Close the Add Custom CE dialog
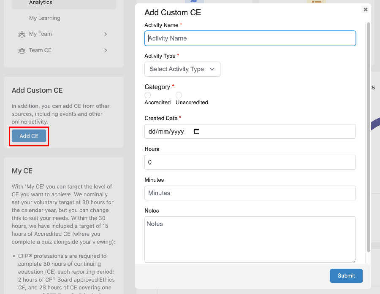The height and width of the screenshot is (294, 380). coord(365,9)
